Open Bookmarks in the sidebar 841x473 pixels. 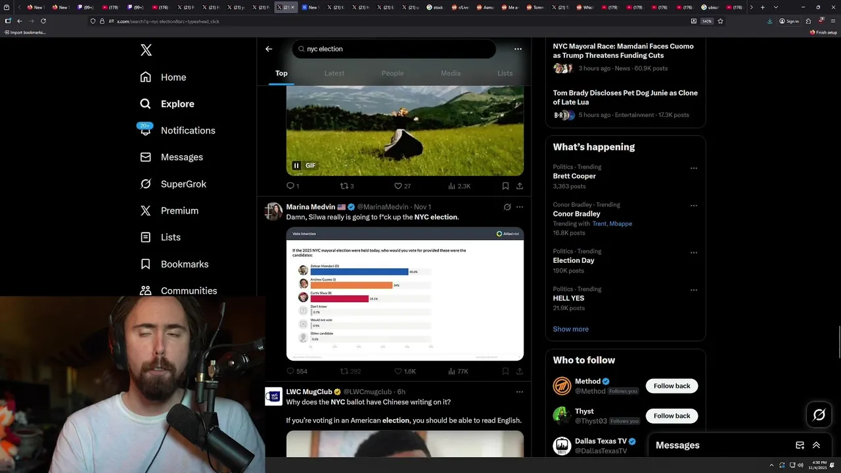coord(174,264)
